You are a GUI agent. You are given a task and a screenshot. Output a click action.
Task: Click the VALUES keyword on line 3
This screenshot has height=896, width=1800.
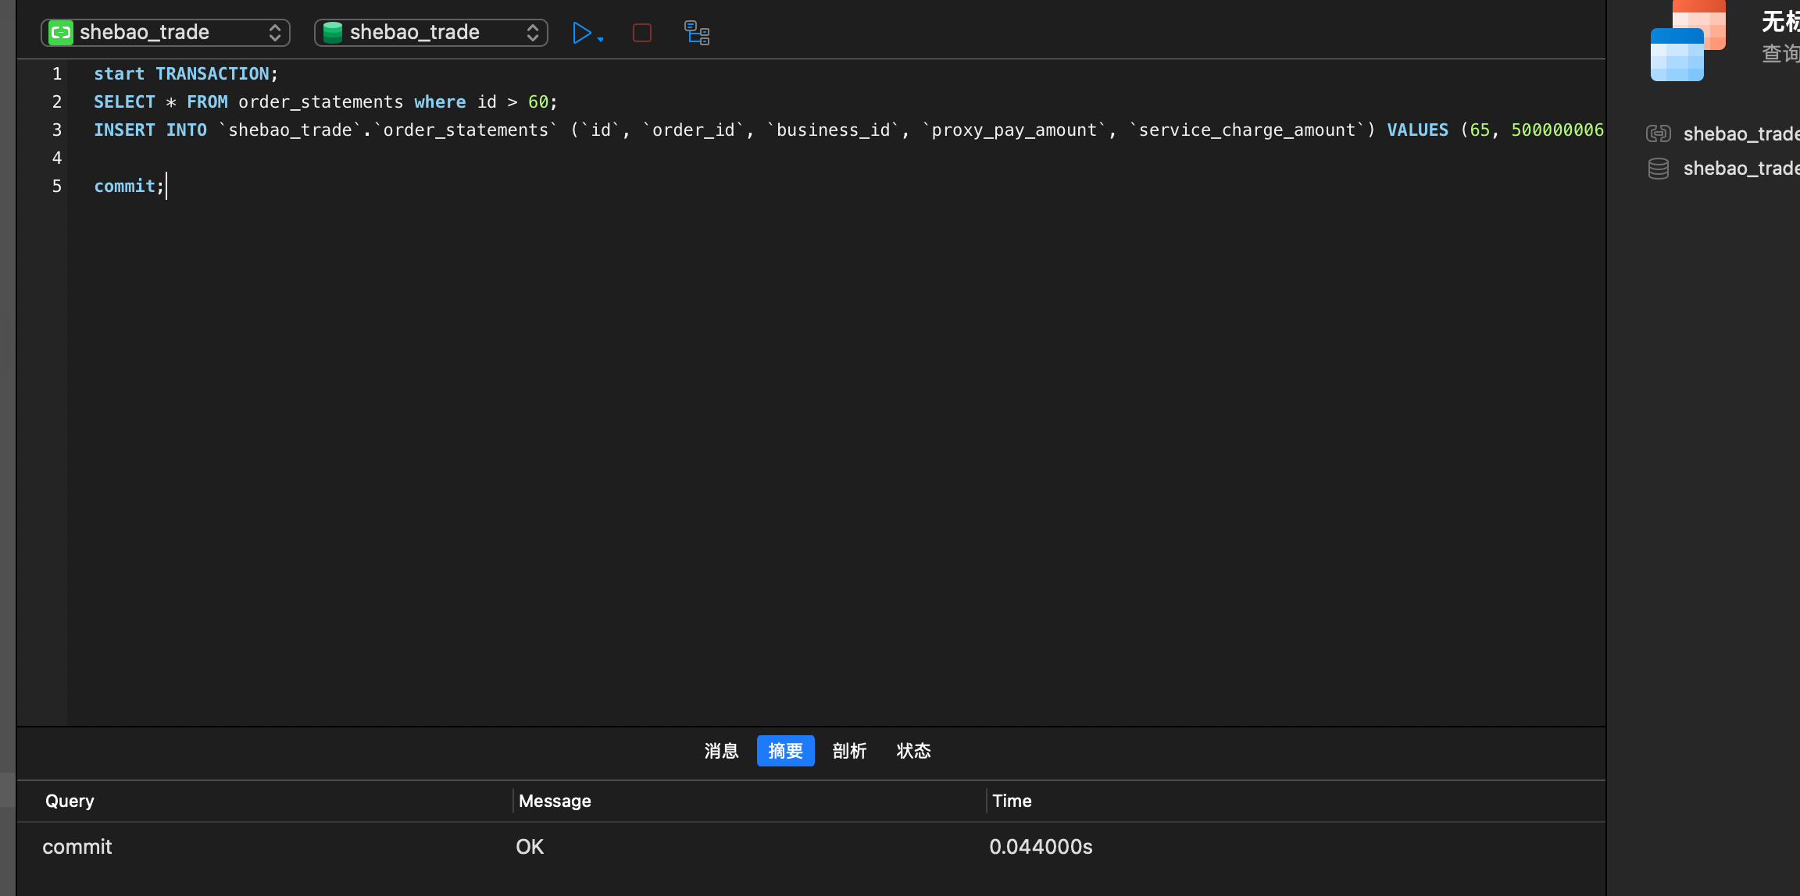coord(1417,130)
